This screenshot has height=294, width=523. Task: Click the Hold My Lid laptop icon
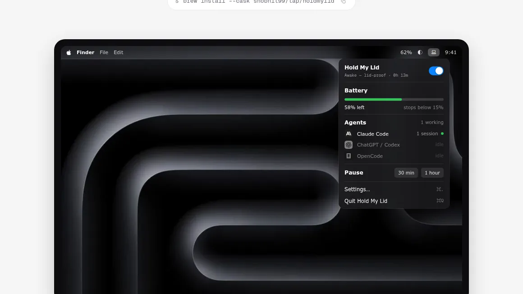434,52
